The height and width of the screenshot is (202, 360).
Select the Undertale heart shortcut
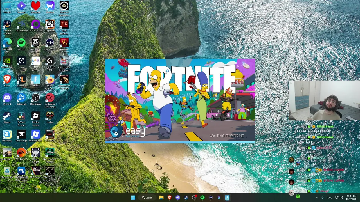[35, 8]
